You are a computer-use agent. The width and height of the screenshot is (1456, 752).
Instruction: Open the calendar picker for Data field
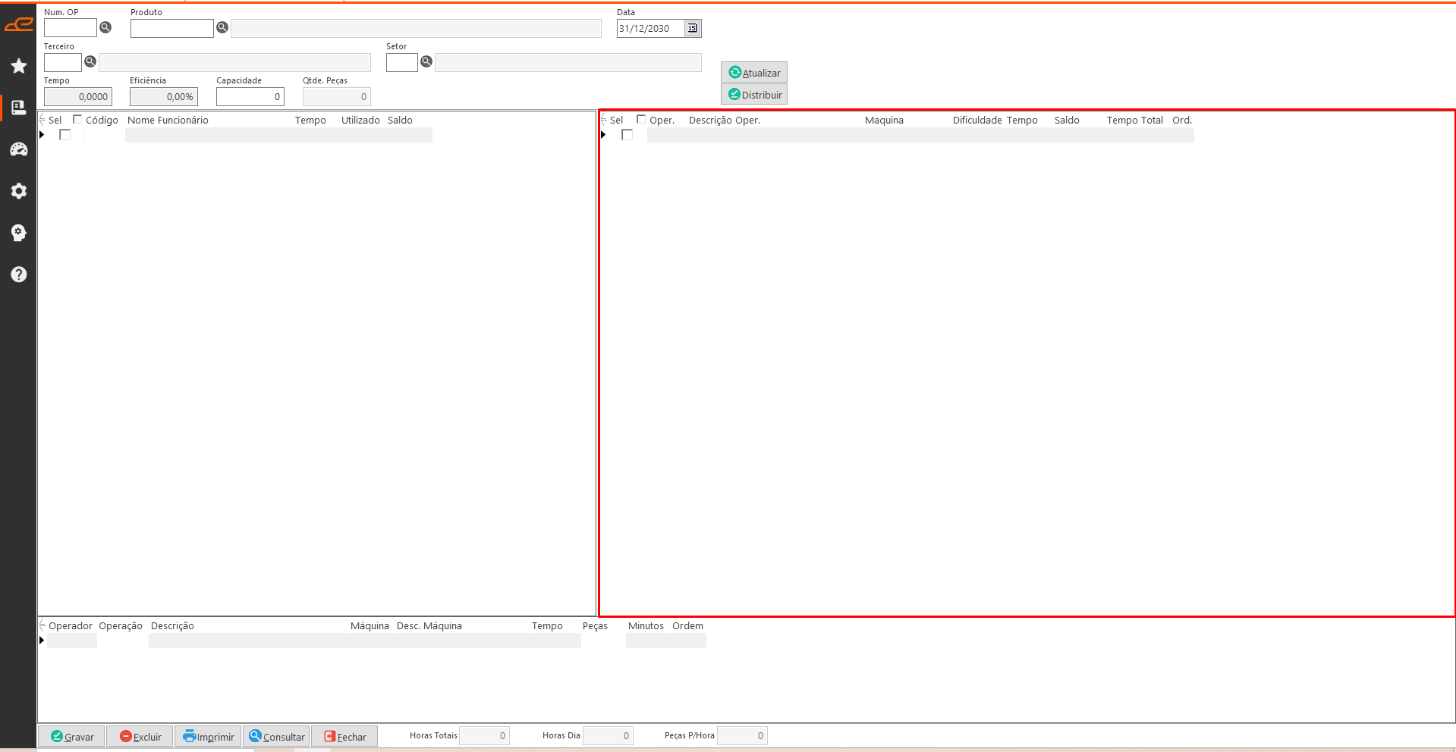coord(692,28)
